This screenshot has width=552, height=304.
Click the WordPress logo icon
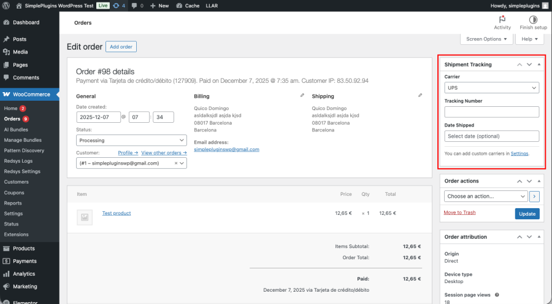click(6, 6)
